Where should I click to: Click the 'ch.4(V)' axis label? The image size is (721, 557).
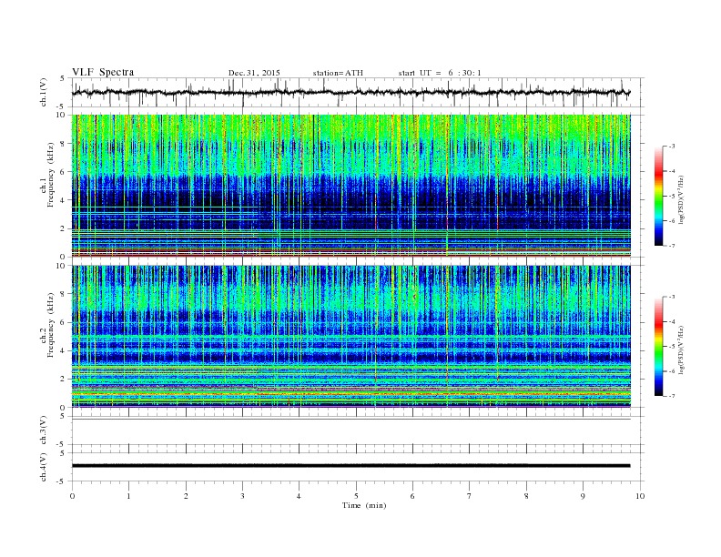(x=44, y=467)
